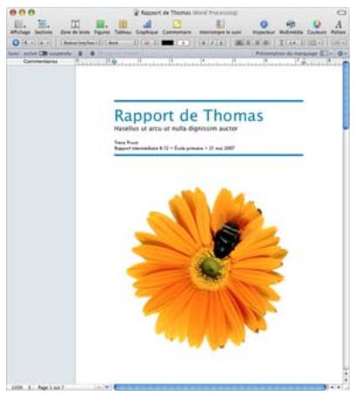Click the Commentaires pane header

pos(41,61)
